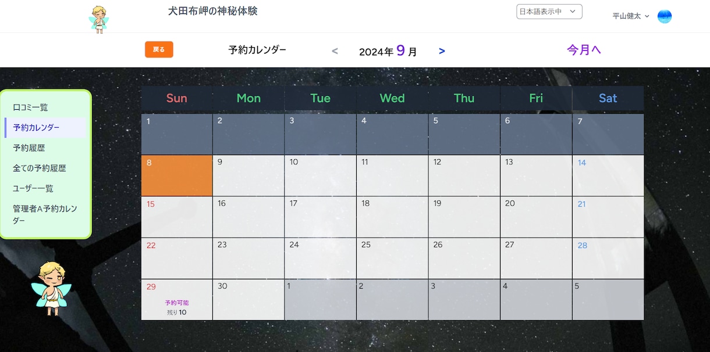Select Saturday September 28
Image resolution: width=710 pixels, height=352 pixels.
point(608,258)
